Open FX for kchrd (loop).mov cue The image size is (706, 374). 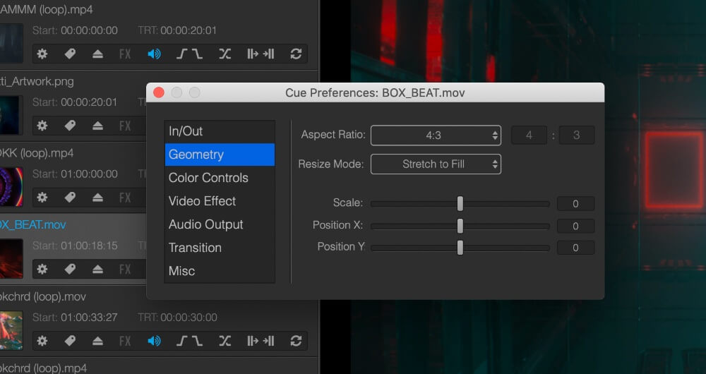125,341
